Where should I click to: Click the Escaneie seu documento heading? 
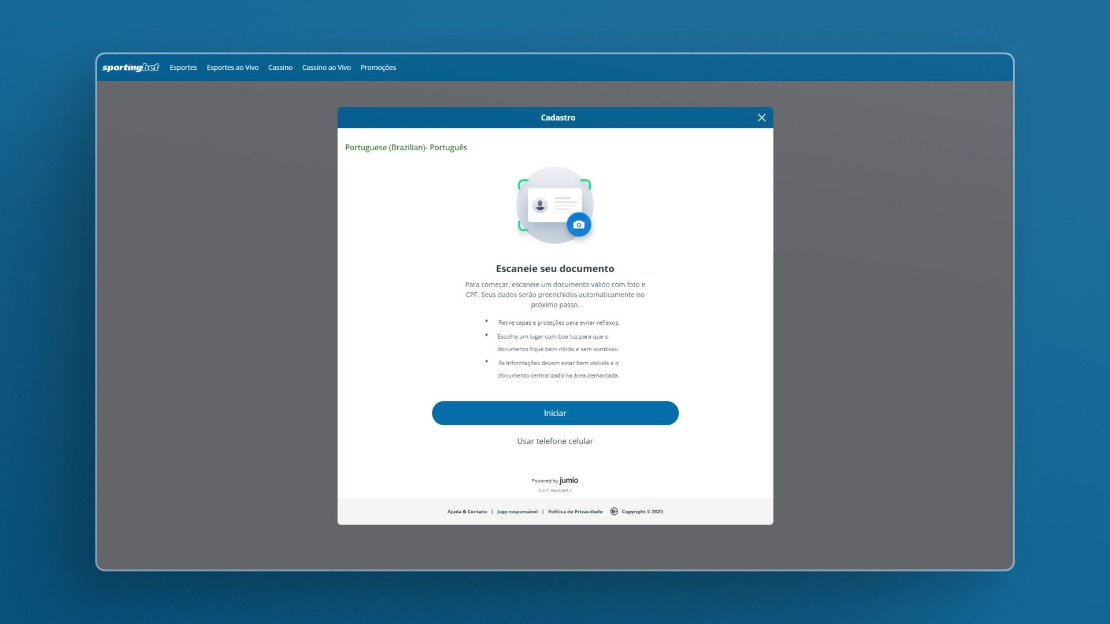[x=555, y=269]
